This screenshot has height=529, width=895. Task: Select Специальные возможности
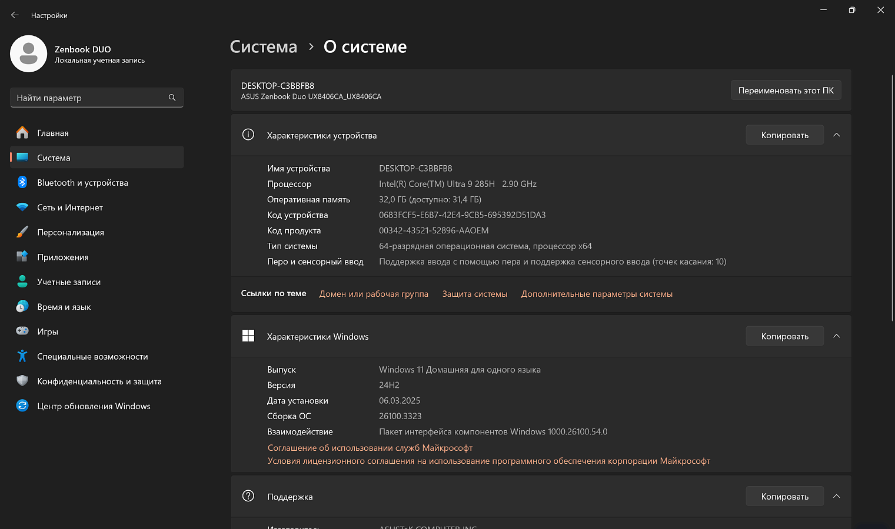[x=97, y=356]
